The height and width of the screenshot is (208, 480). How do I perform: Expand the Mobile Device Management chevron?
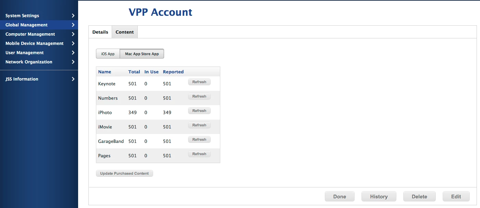(x=73, y=44)
